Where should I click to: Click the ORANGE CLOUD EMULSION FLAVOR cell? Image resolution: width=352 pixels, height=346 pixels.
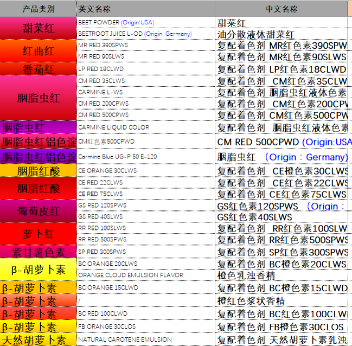coord(146,275)
